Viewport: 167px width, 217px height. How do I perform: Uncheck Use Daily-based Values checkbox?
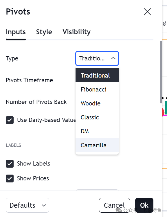tap(10, 120)
